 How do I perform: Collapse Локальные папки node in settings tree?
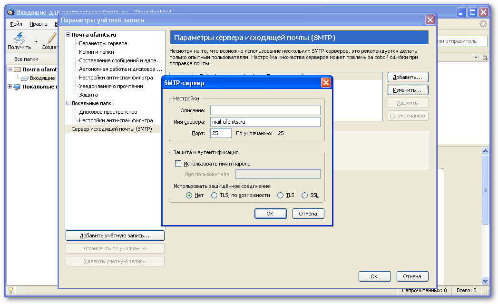(x=68, y=103)
